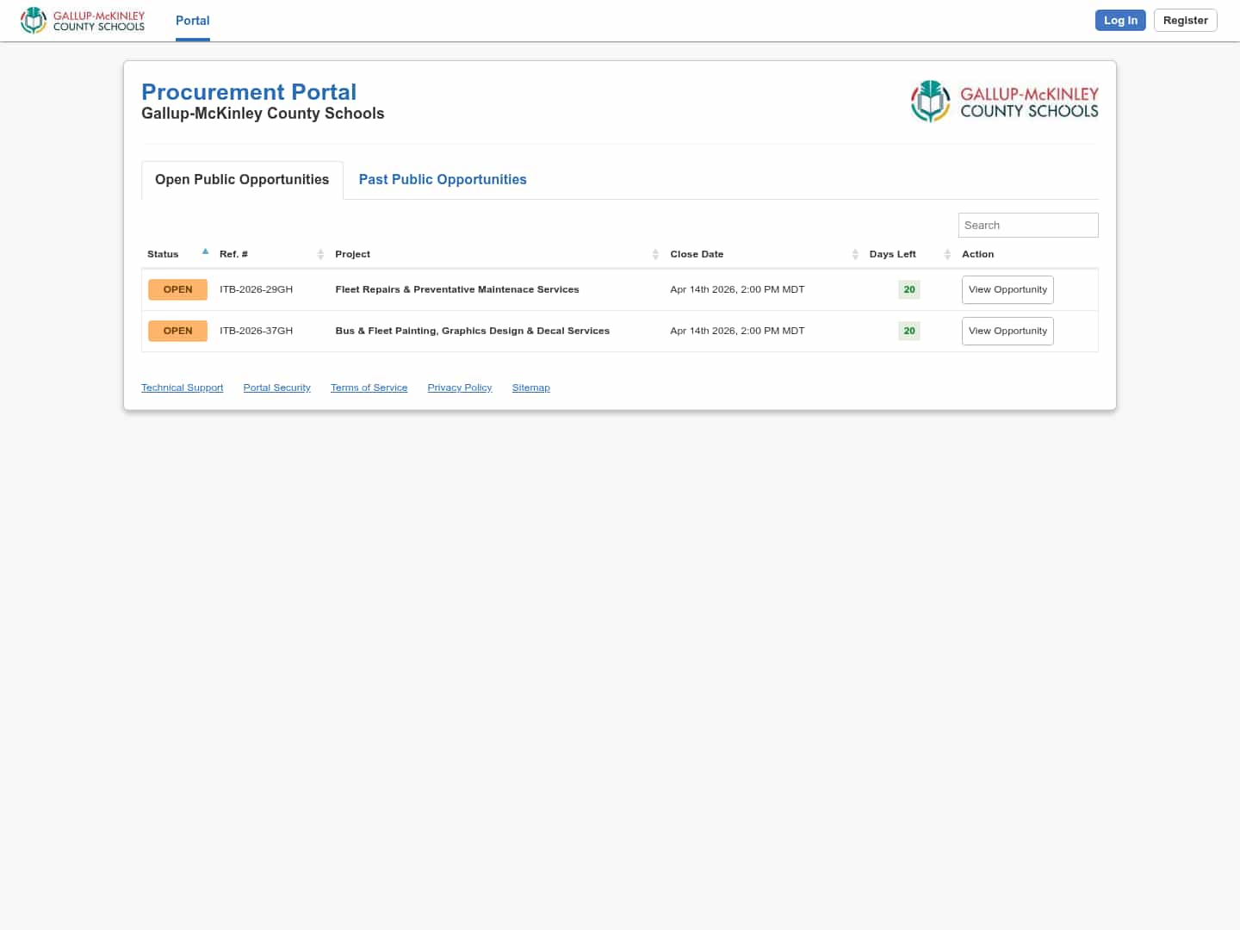Viewport: 1240px width, 930px height.
Task: View Opportunity for Bus & Fleet Painting
Action: 1007,331
